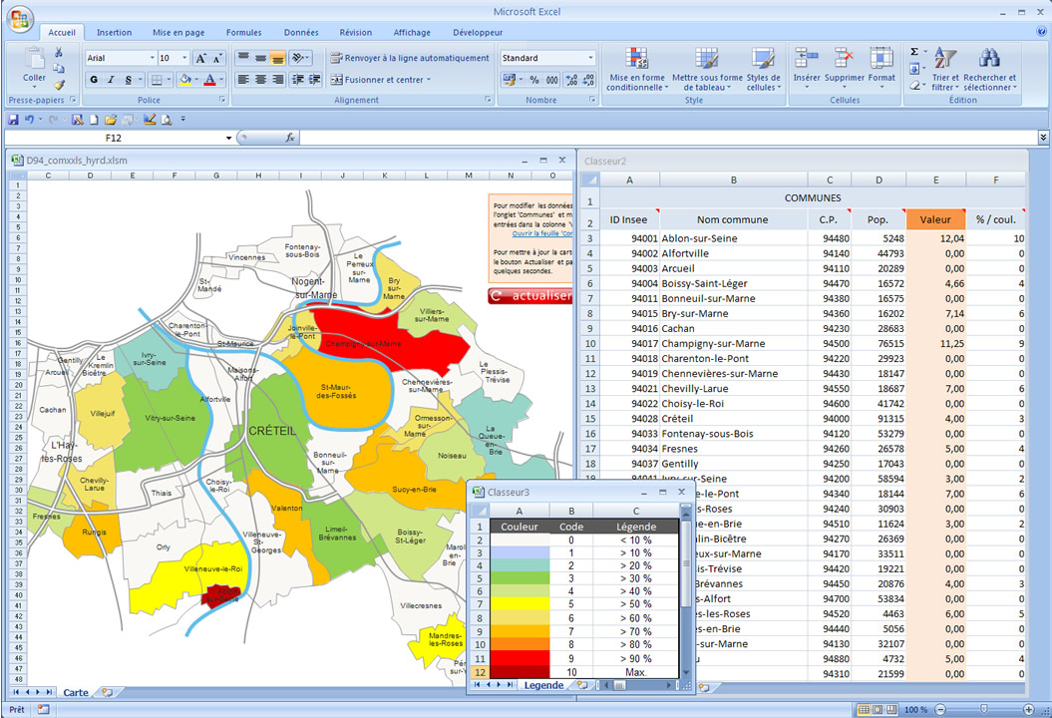The height and width of the screenshot is (718, 1052).
Task: Click the Valeur column header cell
Action: click(x=935, y=219)
